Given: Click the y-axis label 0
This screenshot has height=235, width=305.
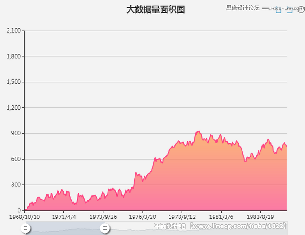Looking at the screenshot, I should point(19,210).
